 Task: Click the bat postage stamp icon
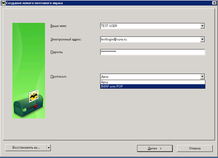pos(34,96)
